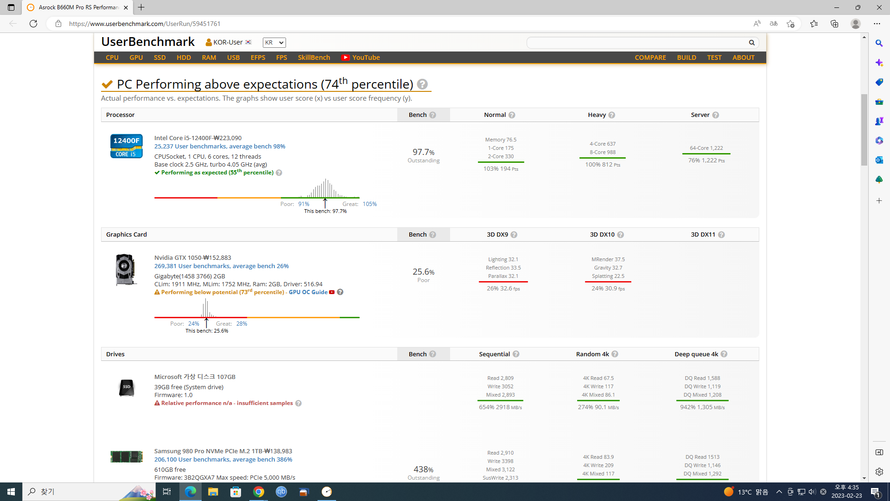
Task: Click the Samsung 980 Pro M.2 image
Action: pyautogui.click(x=126, y=456)
